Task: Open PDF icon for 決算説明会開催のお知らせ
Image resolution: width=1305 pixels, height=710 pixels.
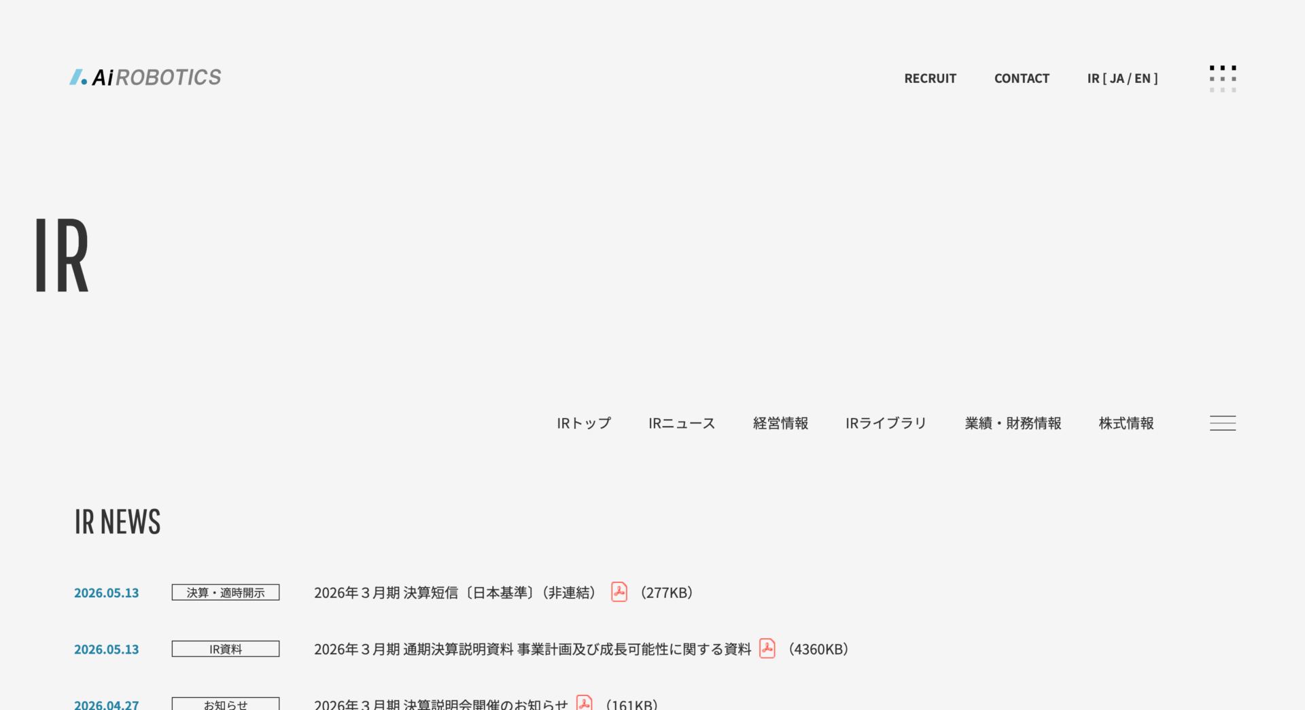Action: coord(585,703)
